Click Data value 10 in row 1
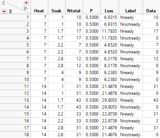160x138 pixels. (x=156, y=17)
